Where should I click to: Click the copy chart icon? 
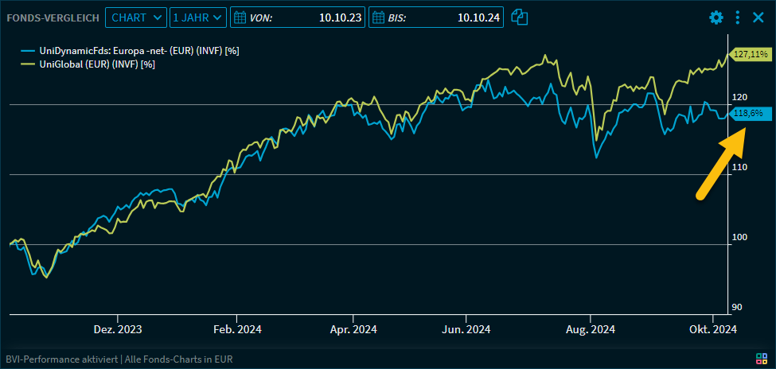click(520, 17)
